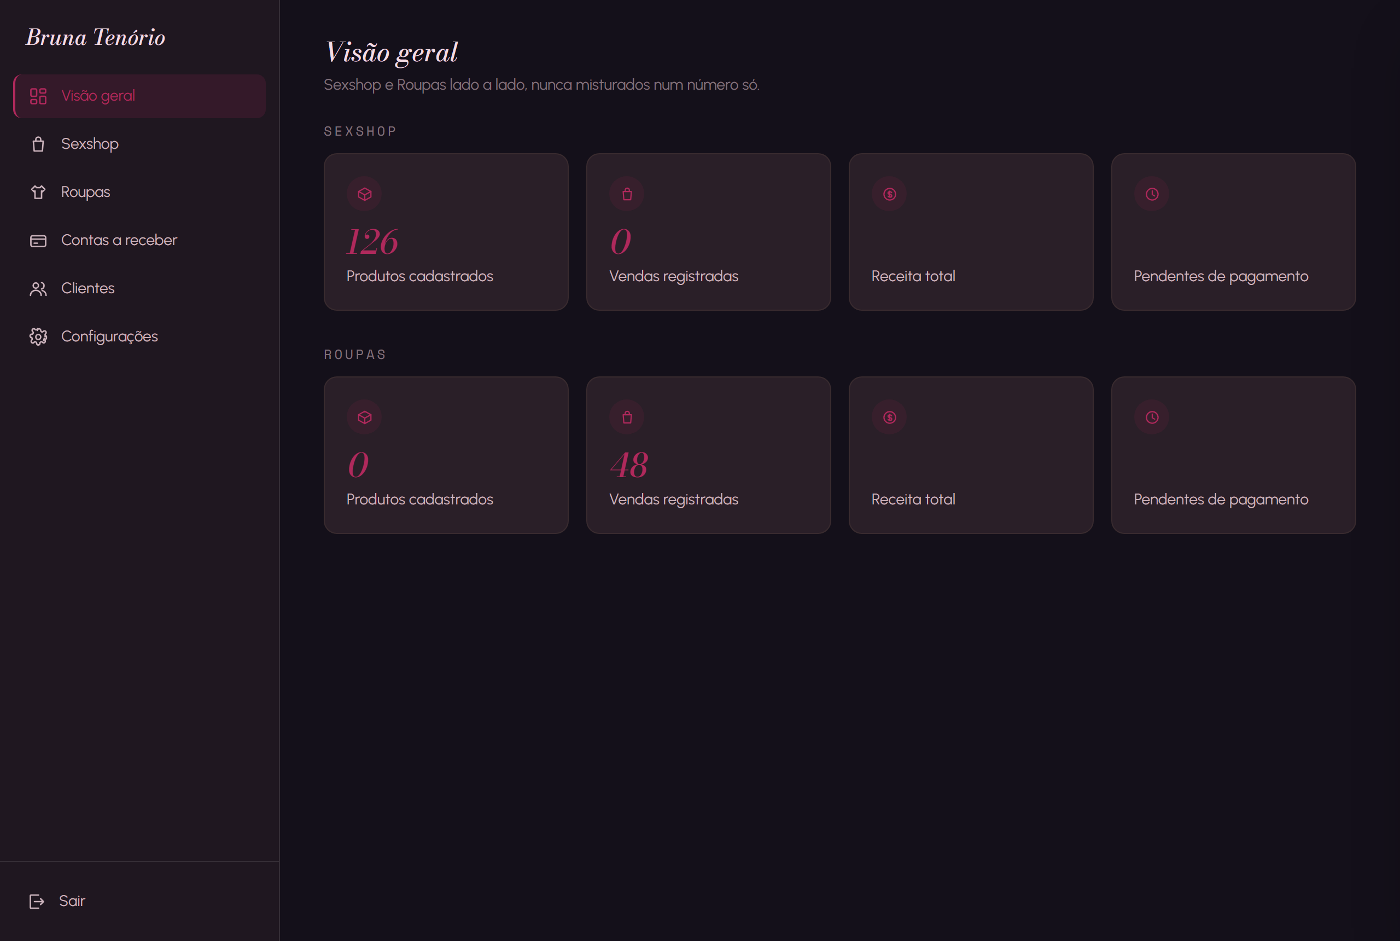This screenshot has height=941, width=1400.
Task: Click the Clientes people icon
Action: click(x=38, y=289)
